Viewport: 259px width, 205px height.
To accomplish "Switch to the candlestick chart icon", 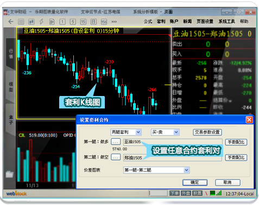I will (31, 22).
